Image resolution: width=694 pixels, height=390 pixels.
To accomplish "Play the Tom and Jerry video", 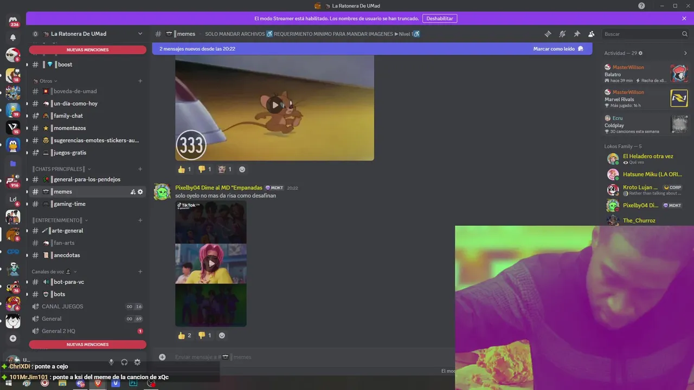I will 275,105.
